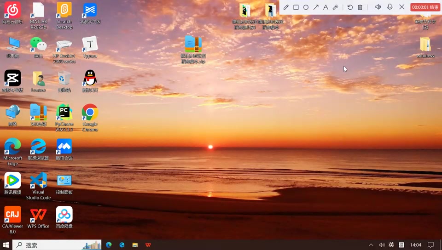The image size is (442, 250).
Task: Choose the rectangle annotation tool
Action: (x=296, y=7)
